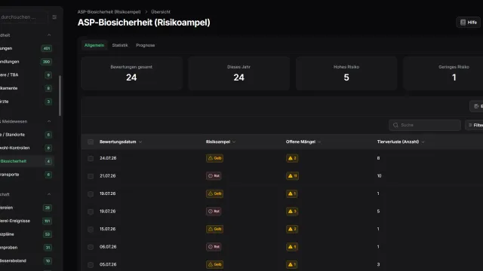Open the wohl-Kontrollen sidebar entry
The image size is (483, 271).
click(x=26, y=148)
